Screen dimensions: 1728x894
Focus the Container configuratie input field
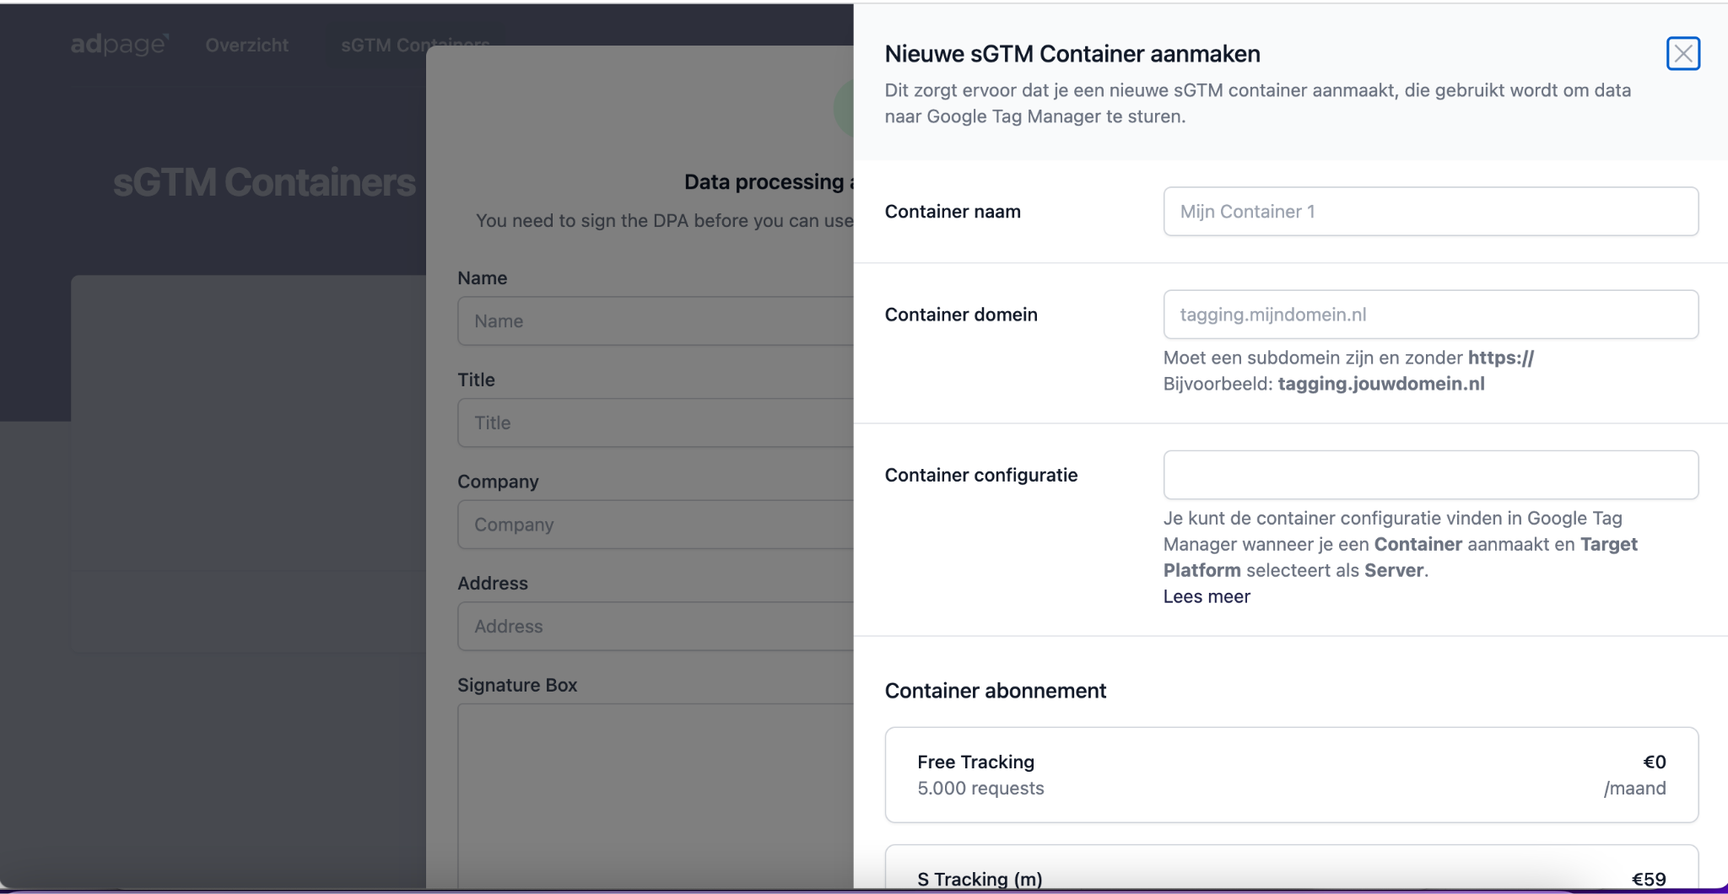[1430, 475]
